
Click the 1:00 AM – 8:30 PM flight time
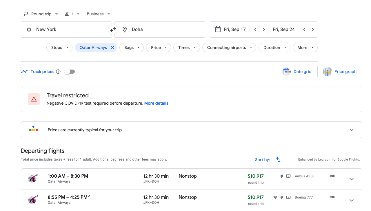click(x=68, y=176)
